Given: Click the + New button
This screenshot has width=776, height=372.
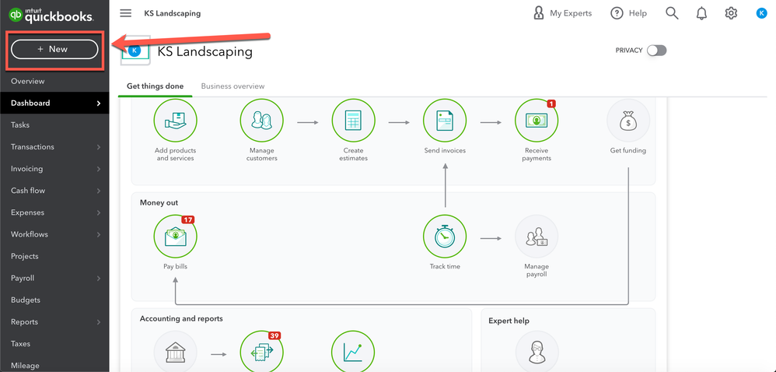Looking at the screenshot, I should (54, 49).
